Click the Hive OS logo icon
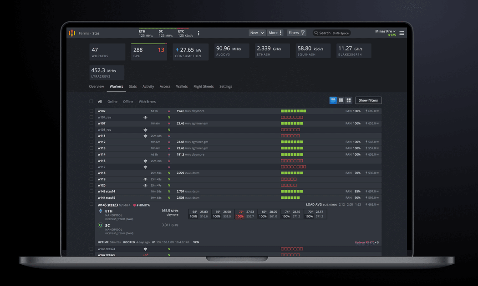This screenshot has width=478, height=286. pyautogui.click(x=72, y=33)
